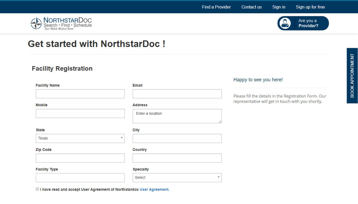
Task: Focus the City input box
Action: [177, 138]
